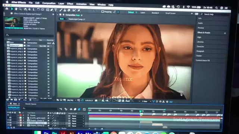The height and width of the screenshot is (134, 239).
Task: Click the Home icon in the toolbar
Action: 7,9
